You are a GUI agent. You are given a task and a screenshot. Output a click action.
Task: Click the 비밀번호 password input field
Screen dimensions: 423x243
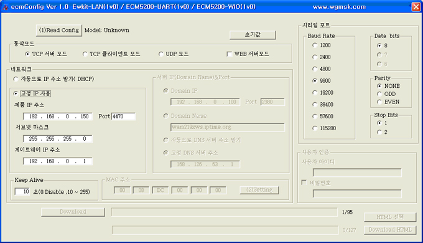click(357, 194)
